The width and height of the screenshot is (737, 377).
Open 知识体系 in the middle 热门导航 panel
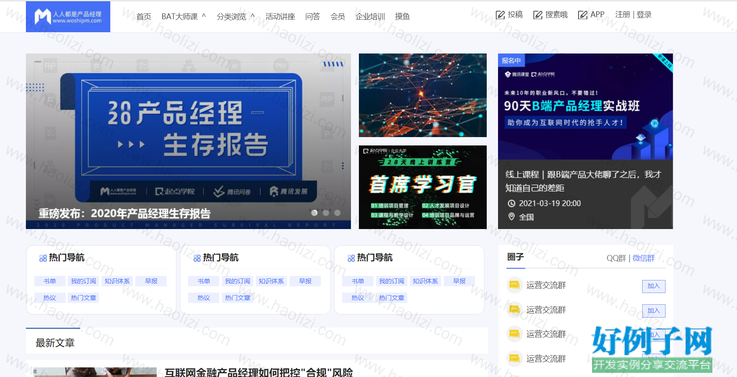pos(272,281)
